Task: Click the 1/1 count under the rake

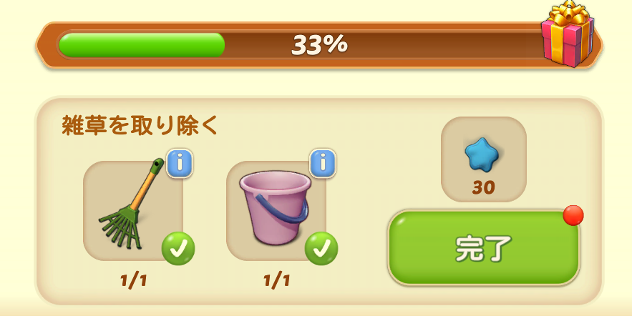Action: pyautogui.click(x=133, y=280)
